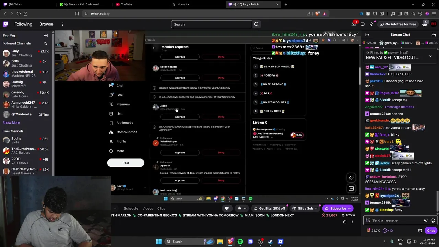Viewport: 439px width, 247px height.
Task: Open Following in Twitch top navigation
Action: (x=23, y=24)
